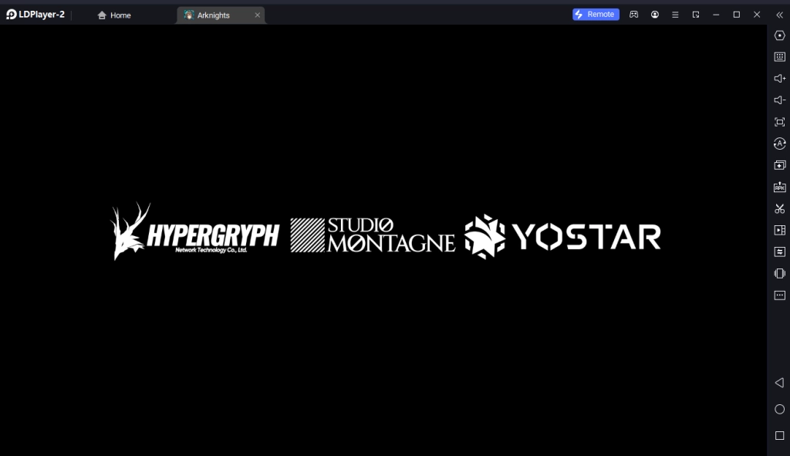
Task: Tap the Android Recents square button
Action: pyautogui.click(x=779, y=435)
